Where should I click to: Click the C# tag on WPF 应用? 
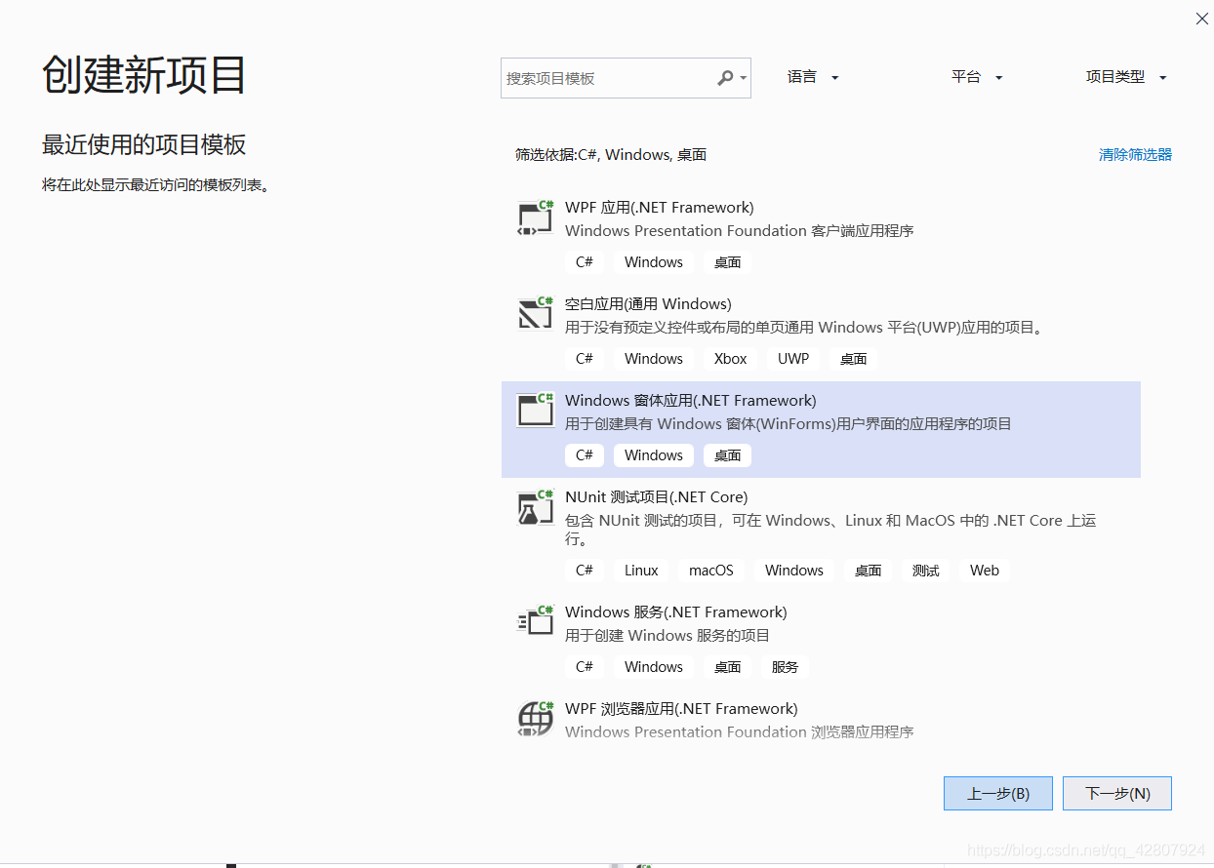click(585, 261)
